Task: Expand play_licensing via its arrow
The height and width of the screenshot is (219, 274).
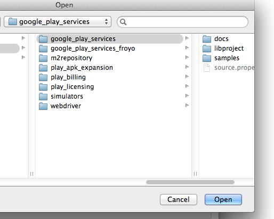Action: point(187,86)
